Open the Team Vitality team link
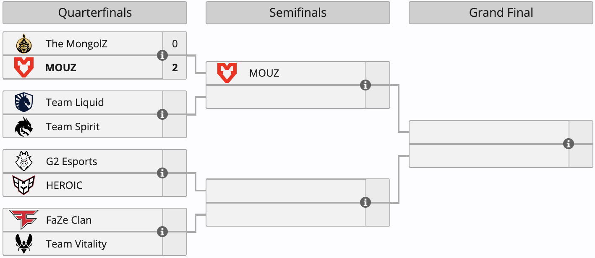 pyautogui.click(x=76, y=244)
